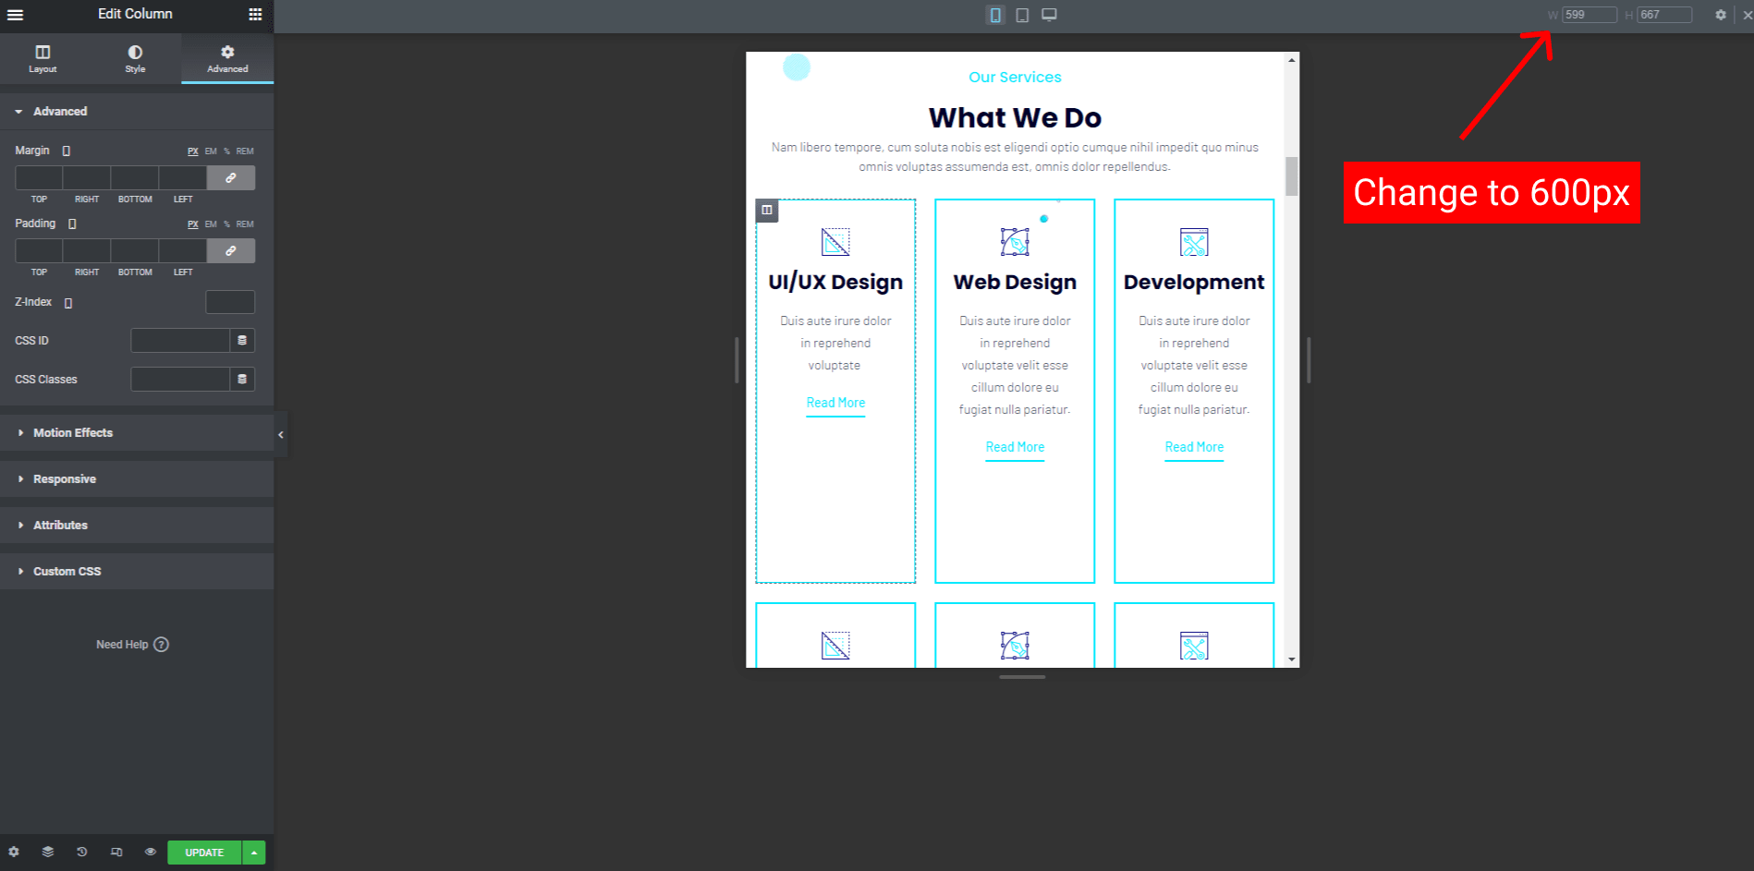
Task: Open the Elementor hamburger menu
Action: click(x=16, y=14)
